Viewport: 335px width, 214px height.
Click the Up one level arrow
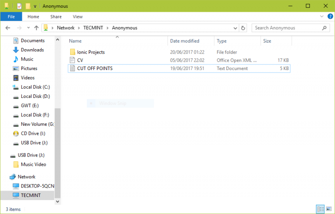[x=36, y=28]
